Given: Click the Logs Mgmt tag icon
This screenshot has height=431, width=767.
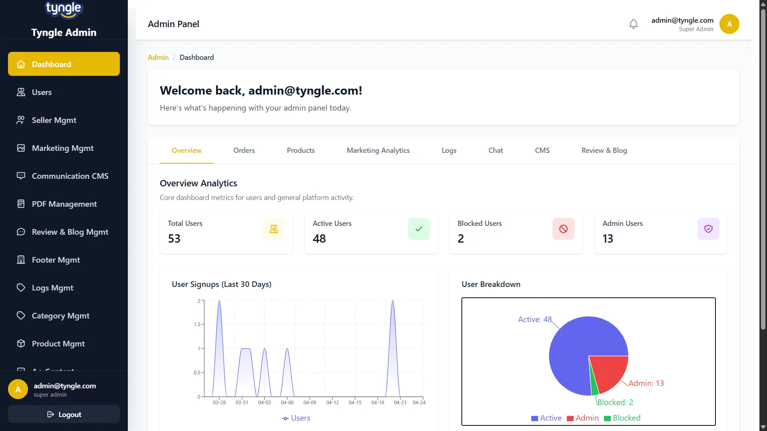Looking at the screenshot, I should click(x=21, y=288).
